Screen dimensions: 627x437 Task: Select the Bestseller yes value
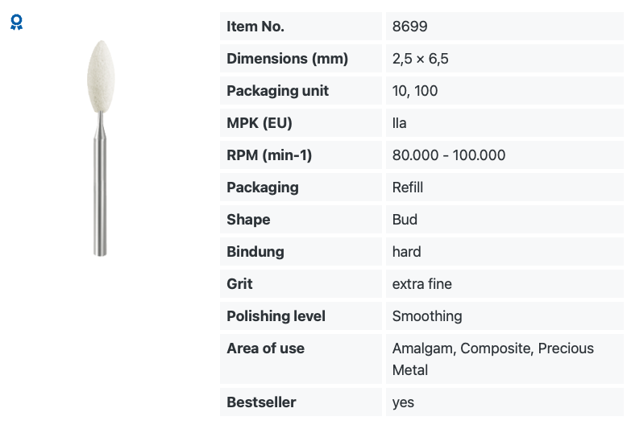tap(403, 402)
